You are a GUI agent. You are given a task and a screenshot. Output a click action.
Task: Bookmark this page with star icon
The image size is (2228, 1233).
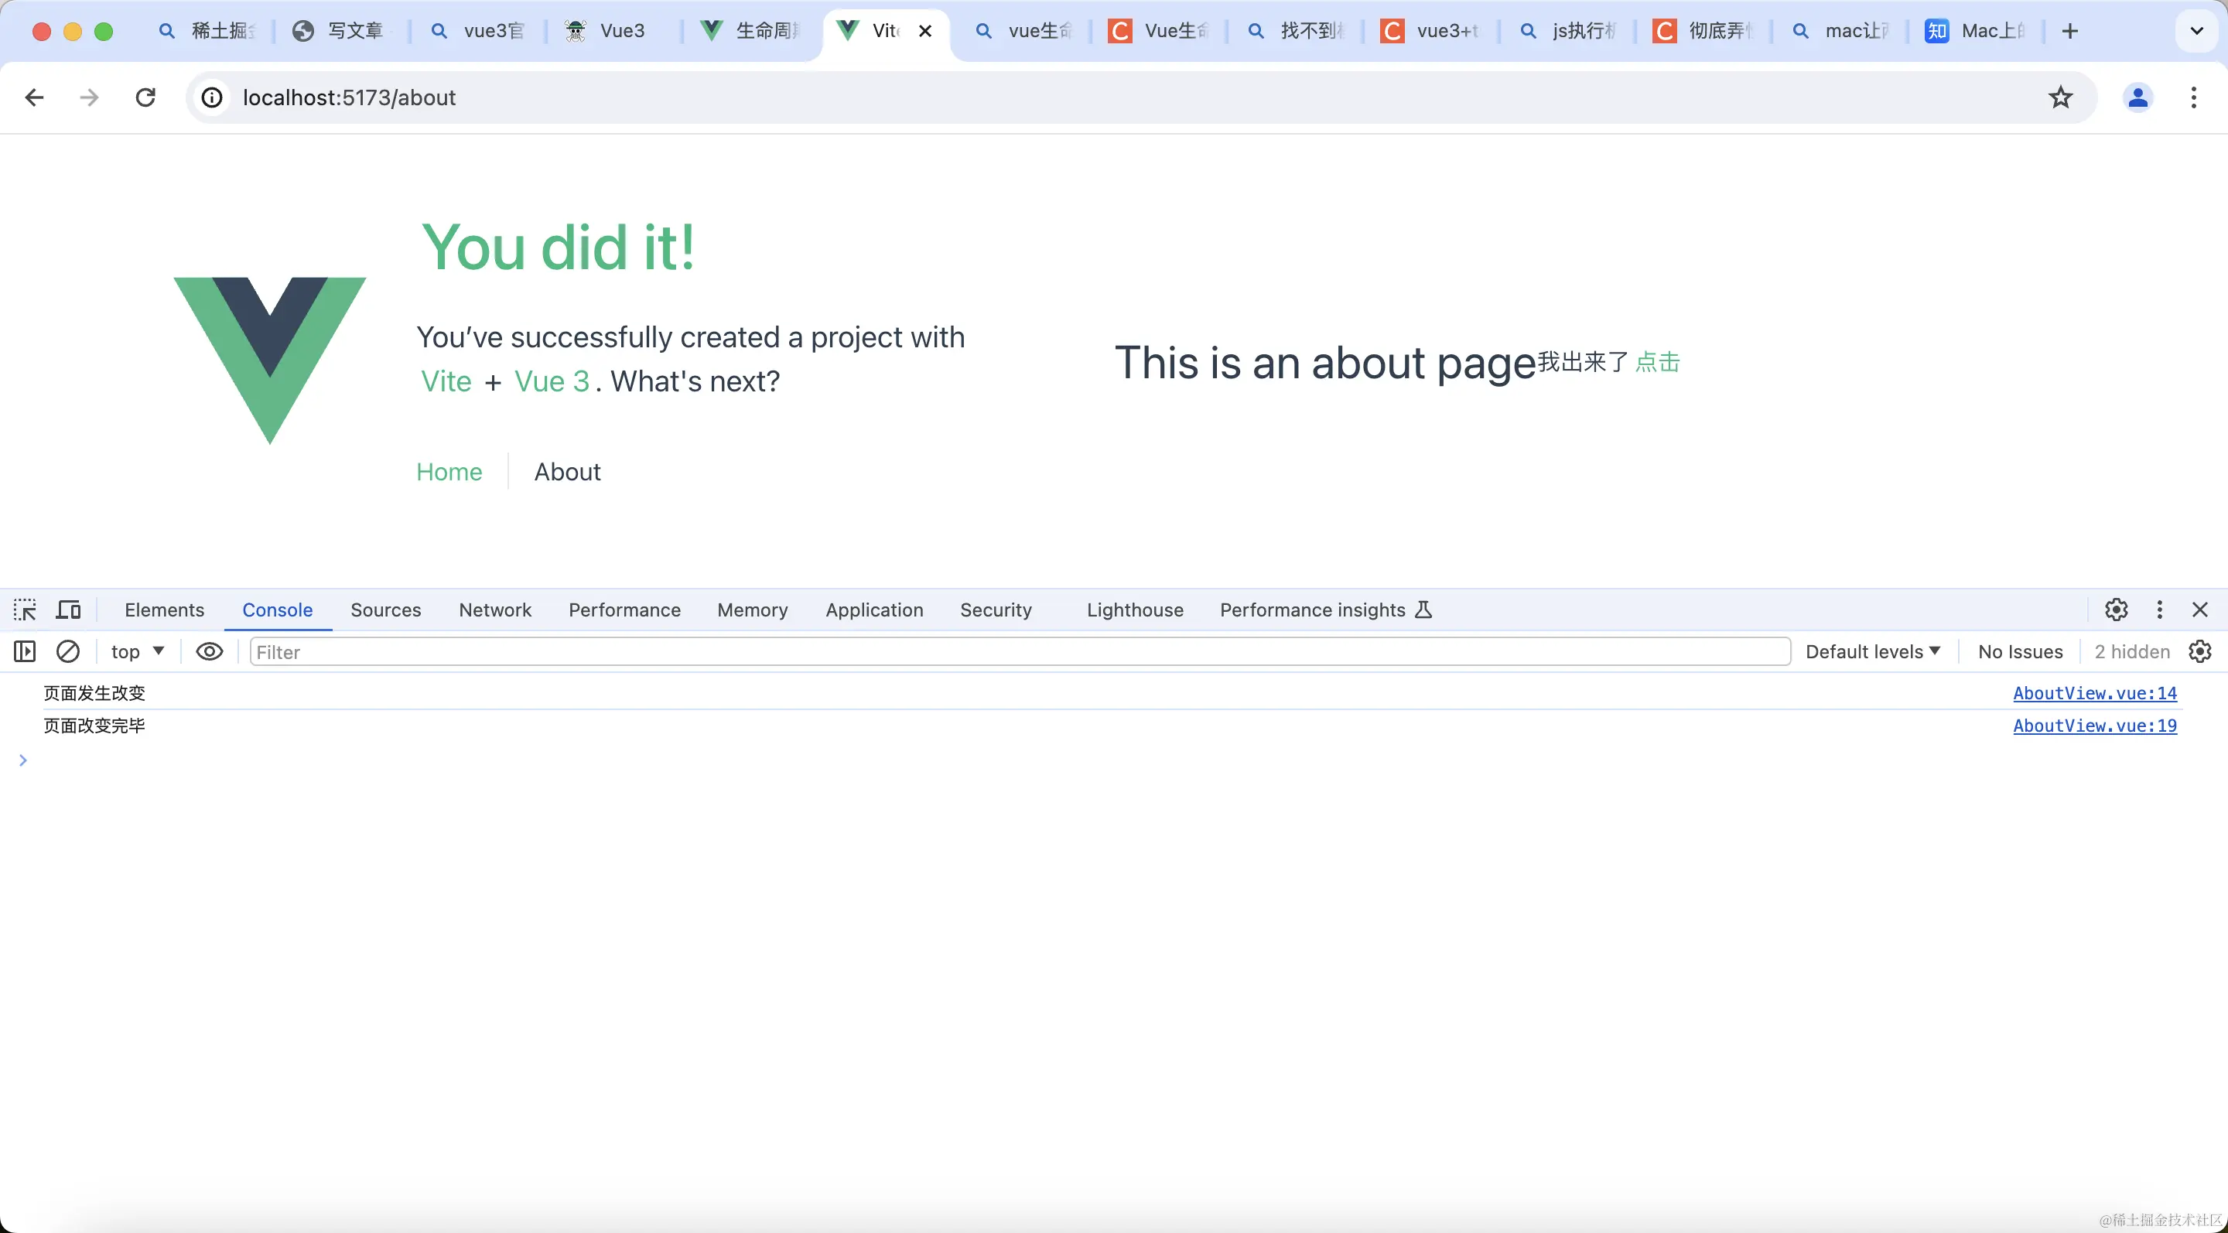2061,97
